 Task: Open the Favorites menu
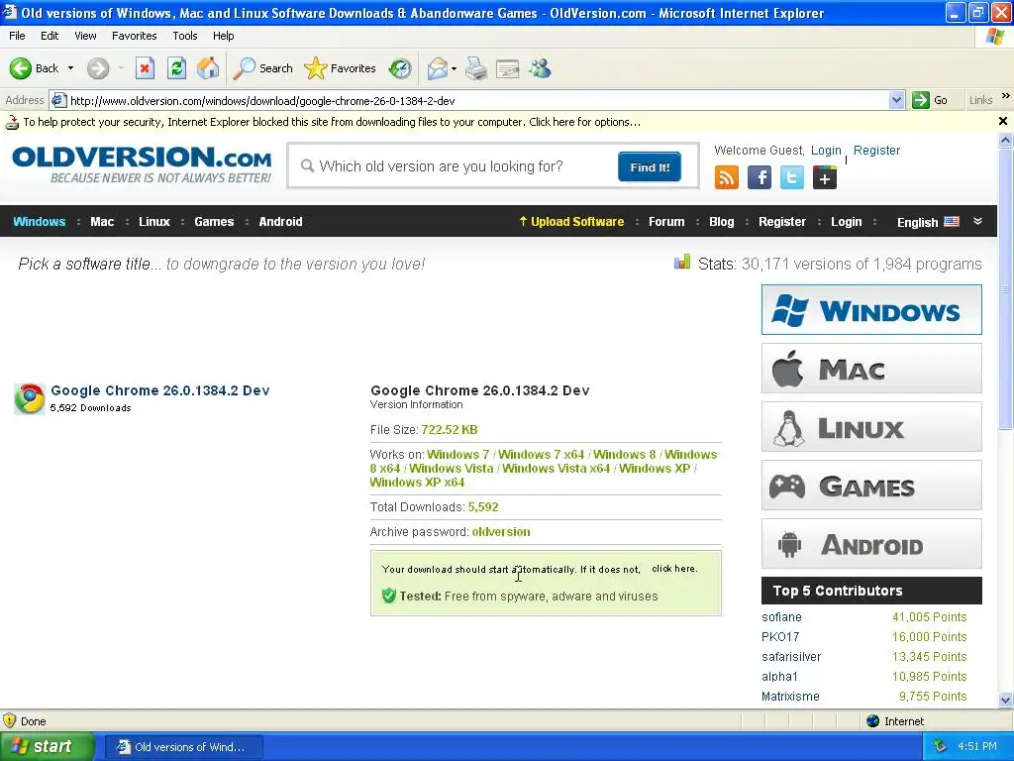[134, 36]
